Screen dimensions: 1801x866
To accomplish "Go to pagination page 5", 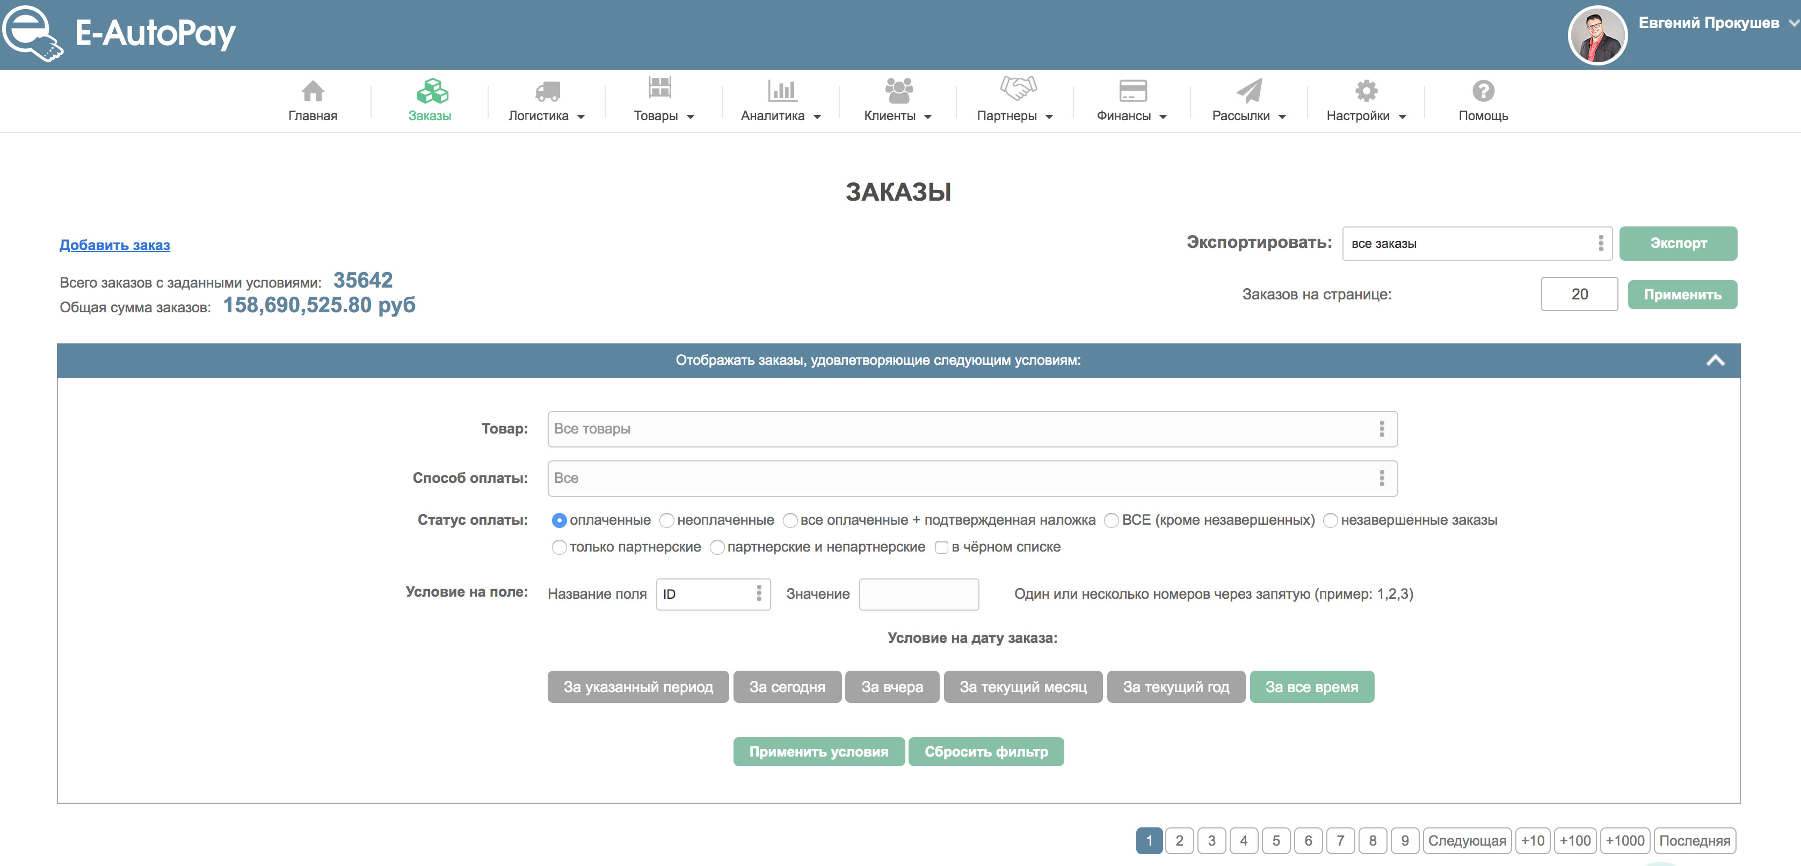I will 1276,841.
